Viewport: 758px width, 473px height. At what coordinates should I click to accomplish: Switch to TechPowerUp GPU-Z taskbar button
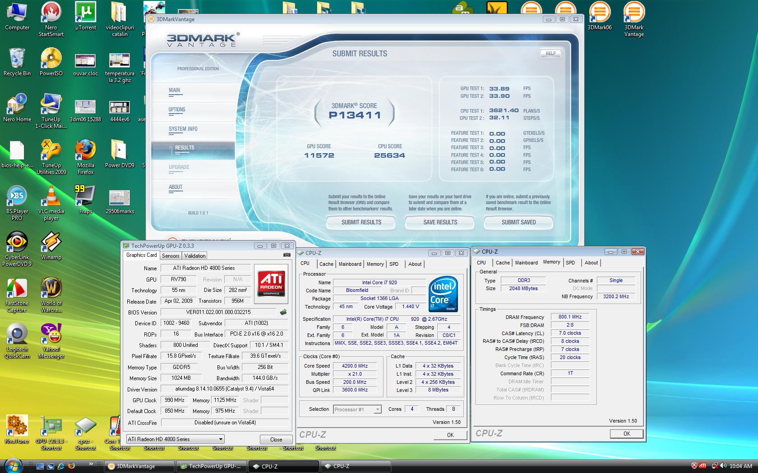point(211,466)
